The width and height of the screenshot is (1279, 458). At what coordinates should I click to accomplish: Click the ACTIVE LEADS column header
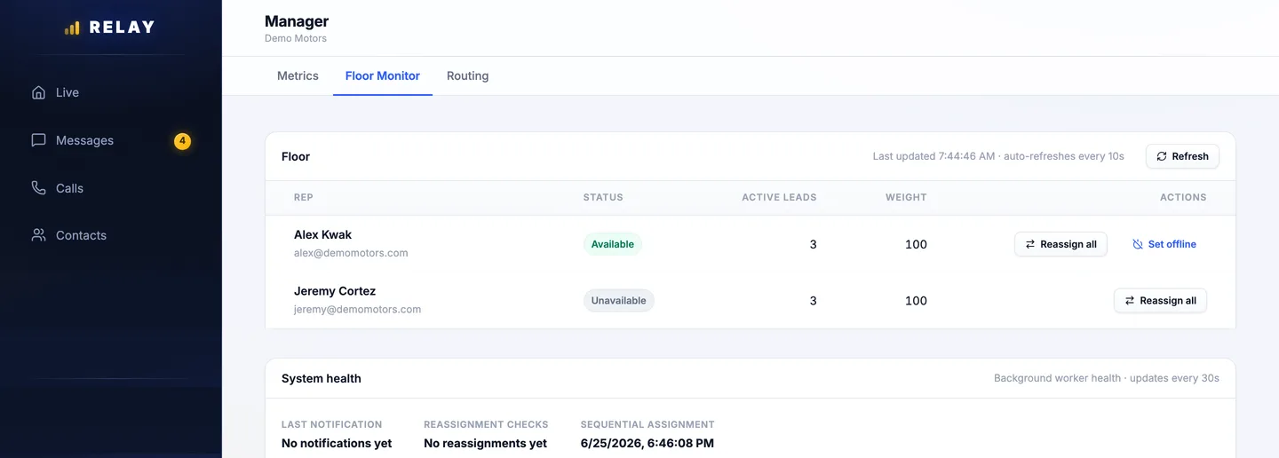(779, 197)
